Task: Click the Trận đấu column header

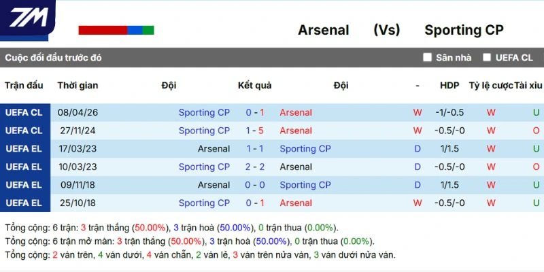Action: [x=24, y=86]
